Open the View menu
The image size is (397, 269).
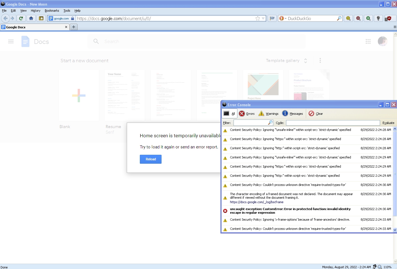(x=23, y=11)
